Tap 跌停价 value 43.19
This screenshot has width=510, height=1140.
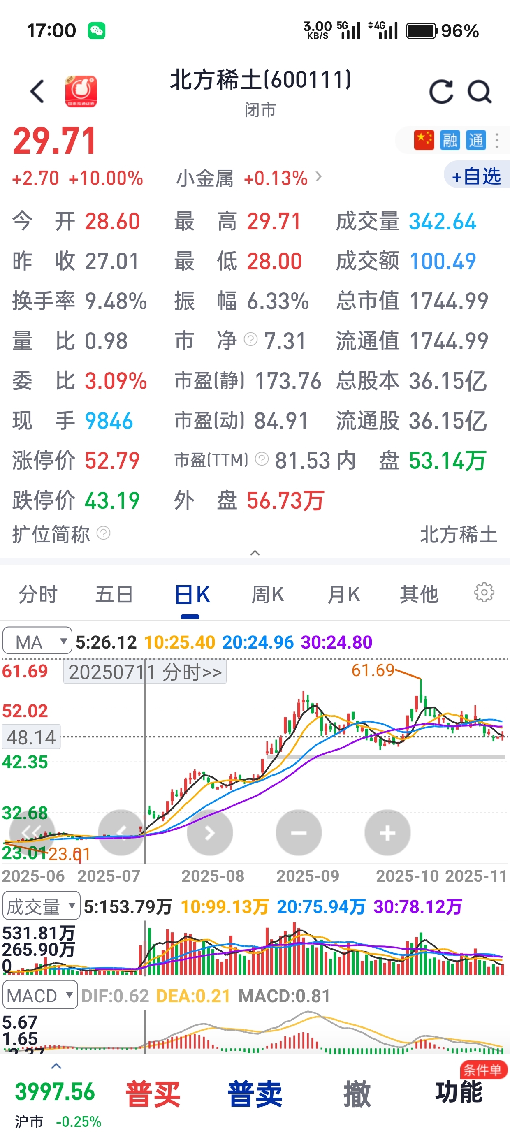point(112,500)
